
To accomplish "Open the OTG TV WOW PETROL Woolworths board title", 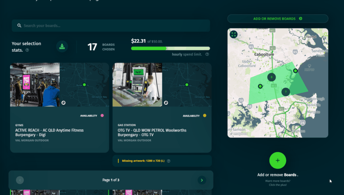I will point(152,132).
